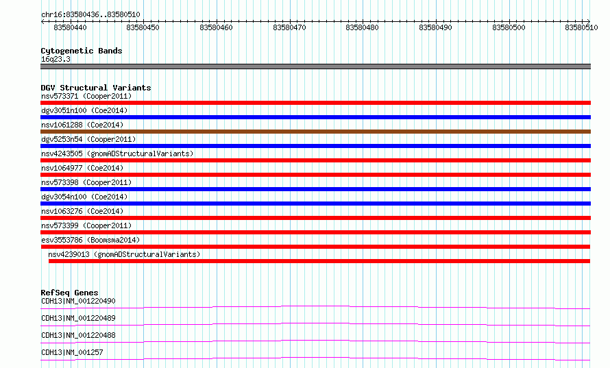Click ruler position 83580510
Image resolution: width=610 pixels, height=368 pixels.
pyautogui.click(x=581, y=27)
